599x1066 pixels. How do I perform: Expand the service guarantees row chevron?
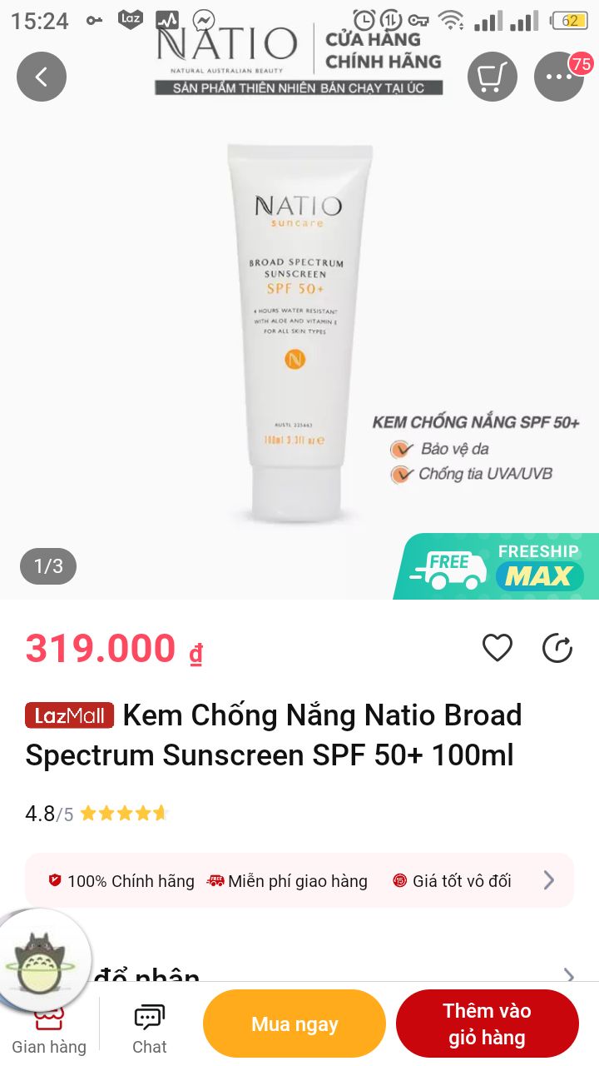tap(549, 880)
